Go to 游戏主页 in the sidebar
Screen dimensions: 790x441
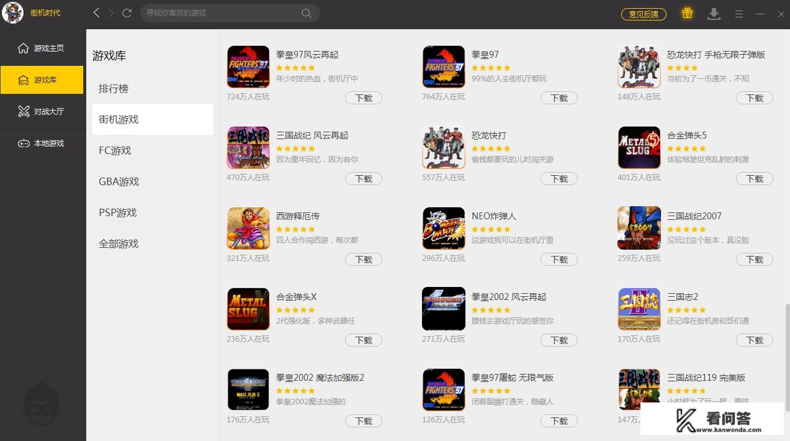pyautogui.click(x=42, y=48)
